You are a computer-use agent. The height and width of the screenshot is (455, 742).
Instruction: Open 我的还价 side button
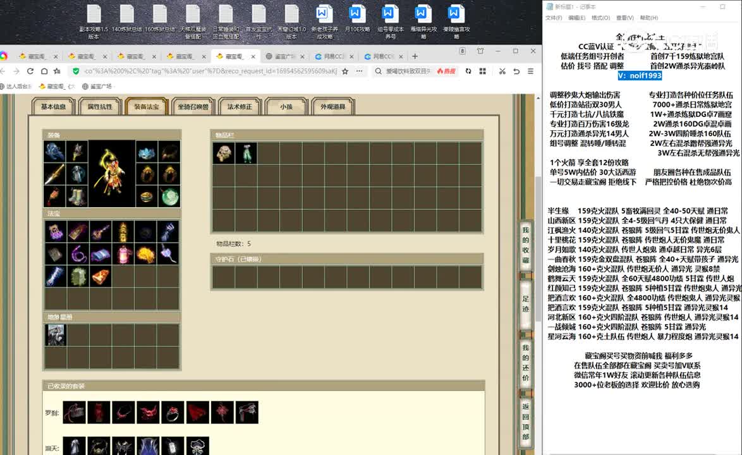click(x=526, y=363)
